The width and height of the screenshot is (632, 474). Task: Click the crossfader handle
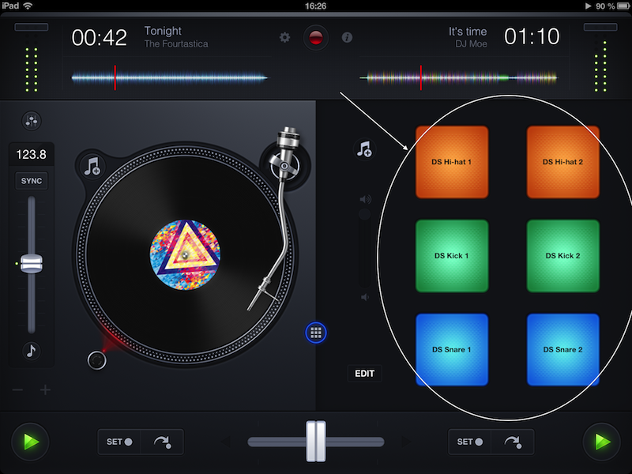[x=316, y=442]
